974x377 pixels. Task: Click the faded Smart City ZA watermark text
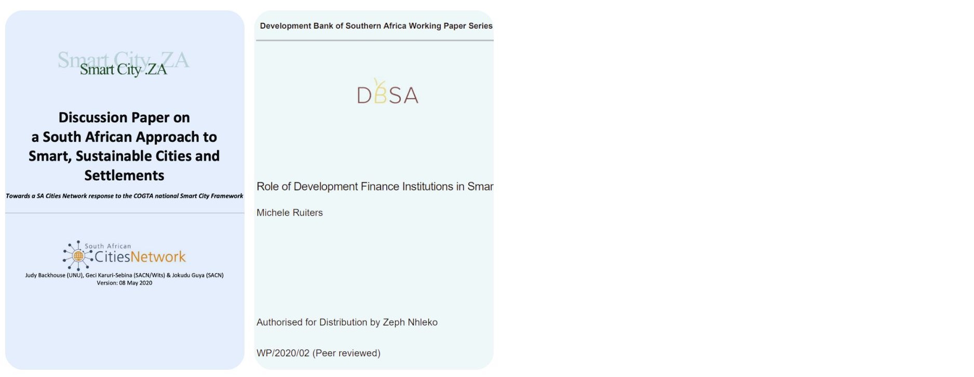[124, 59]
